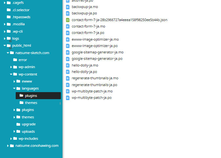
Task: Collapse the languages folder arrow
Action: coord(14,88)
